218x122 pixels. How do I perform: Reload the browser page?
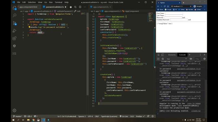click(x=165, y=6)
